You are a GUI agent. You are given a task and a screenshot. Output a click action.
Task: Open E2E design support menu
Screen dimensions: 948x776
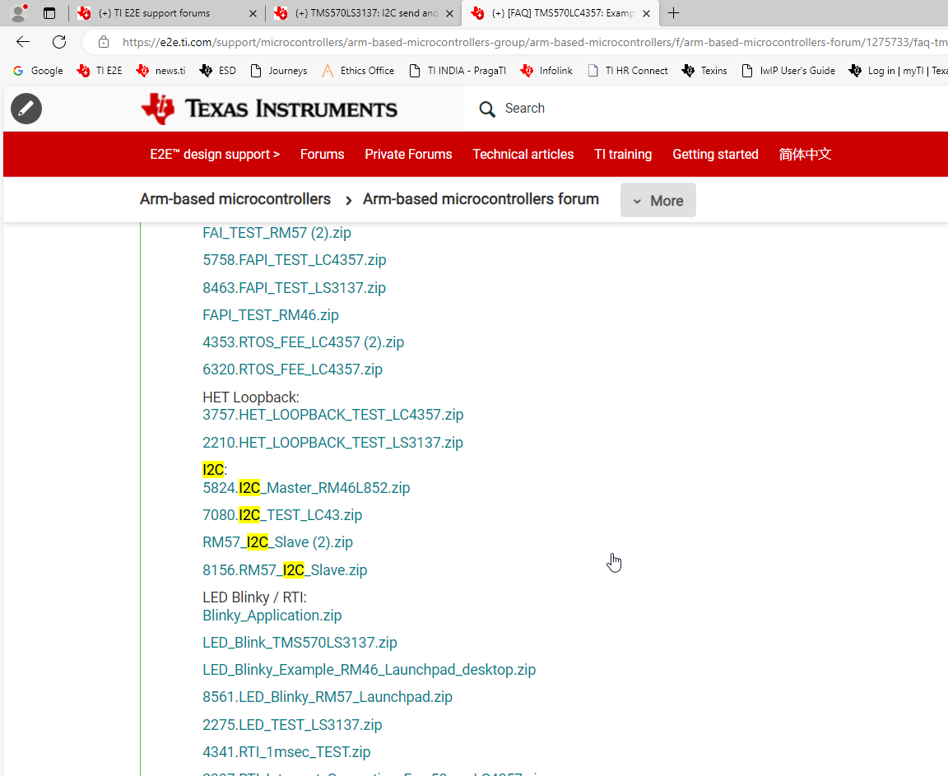[215, 154]
